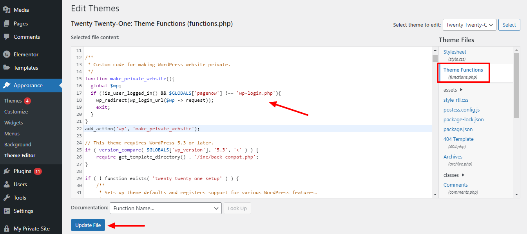Click the Tools wrench icon
Image resolution: width=527 pixels, height=234 pixels.
click(7, 198)
